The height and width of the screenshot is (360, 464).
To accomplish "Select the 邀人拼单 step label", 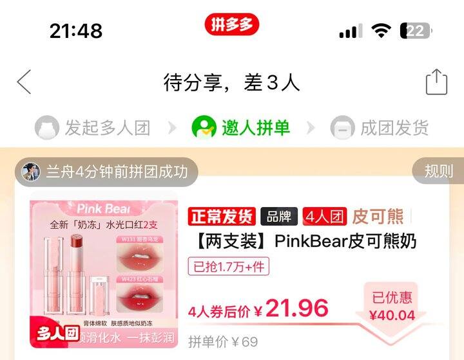I will [256, 128].
